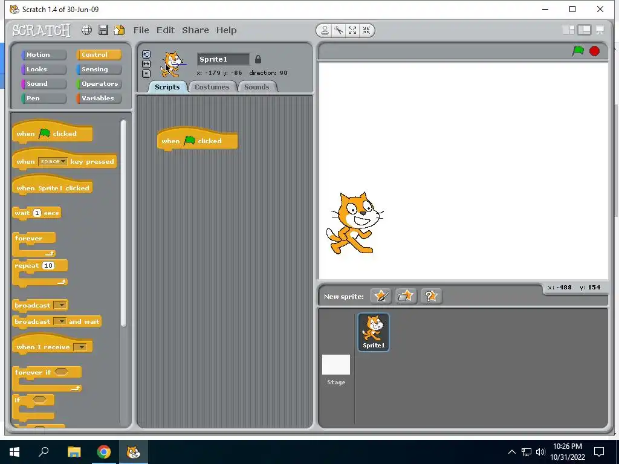Click the red stop all button
The width and height of the screenshot is (619, 464).
[595, 51]
